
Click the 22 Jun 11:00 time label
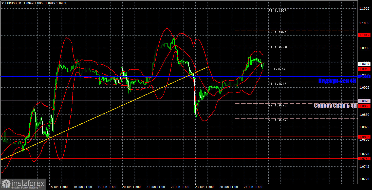click(180, 187)
